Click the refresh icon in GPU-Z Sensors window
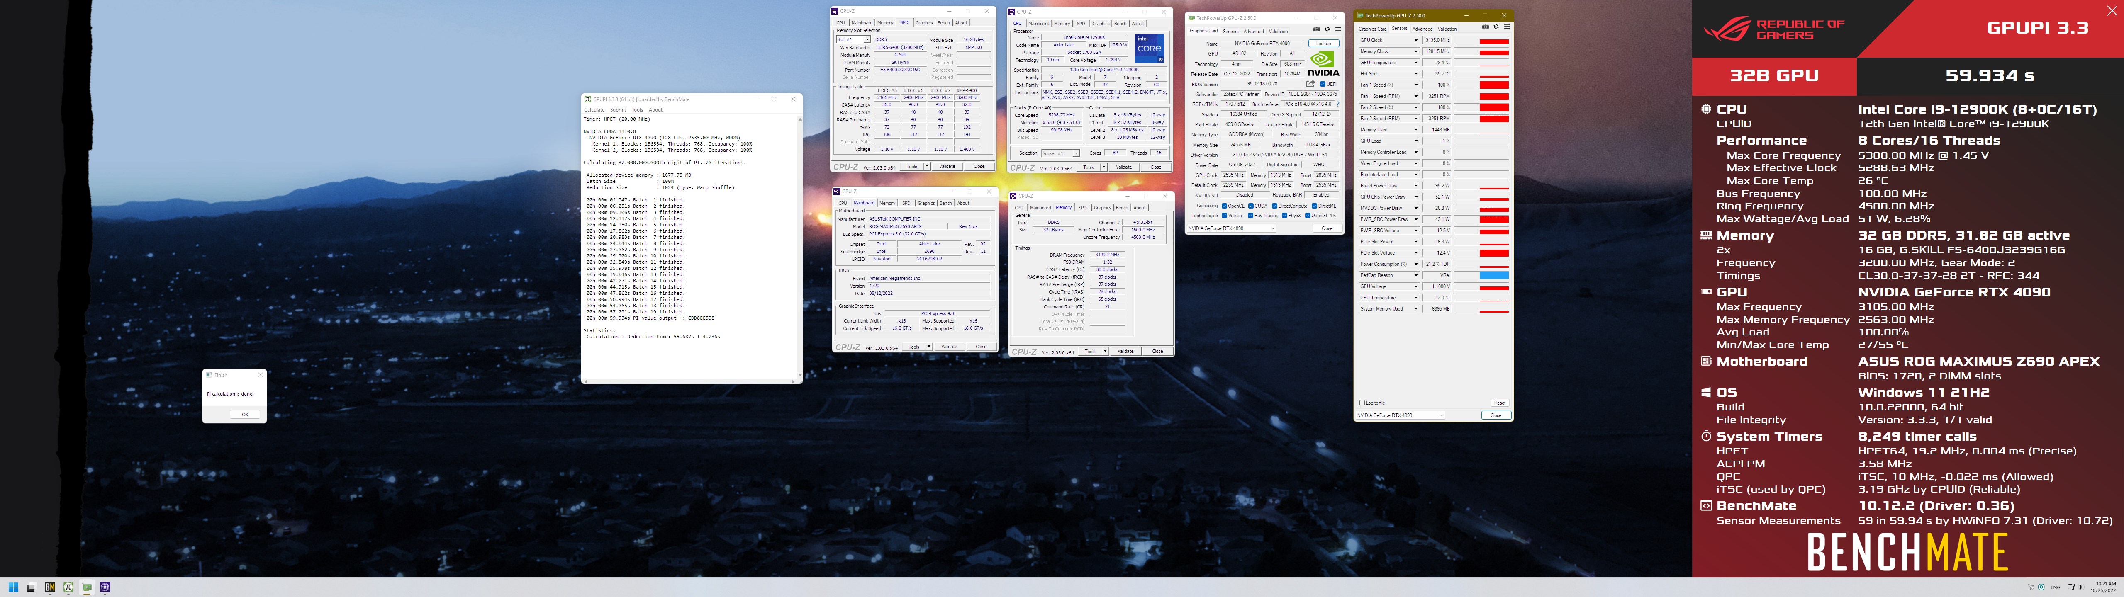 pos(1496,27)
